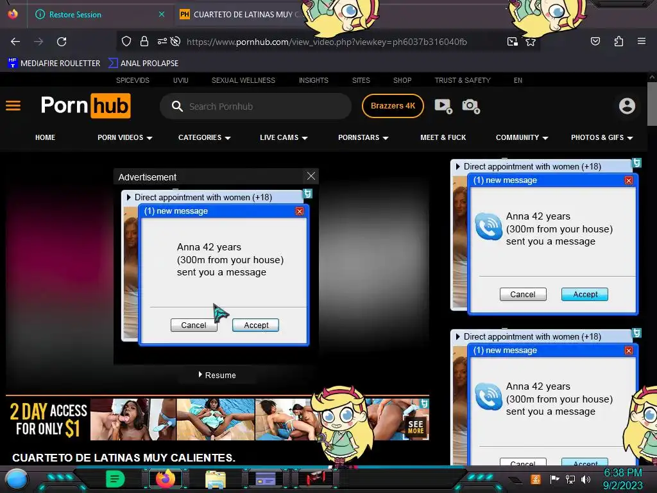Screen dimensions: 657x493
Task: Expand the Porn Videos dropdown menu
Action: (125, 137)
